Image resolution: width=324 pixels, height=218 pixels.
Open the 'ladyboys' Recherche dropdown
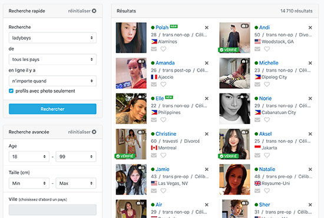tap(52, 38)
